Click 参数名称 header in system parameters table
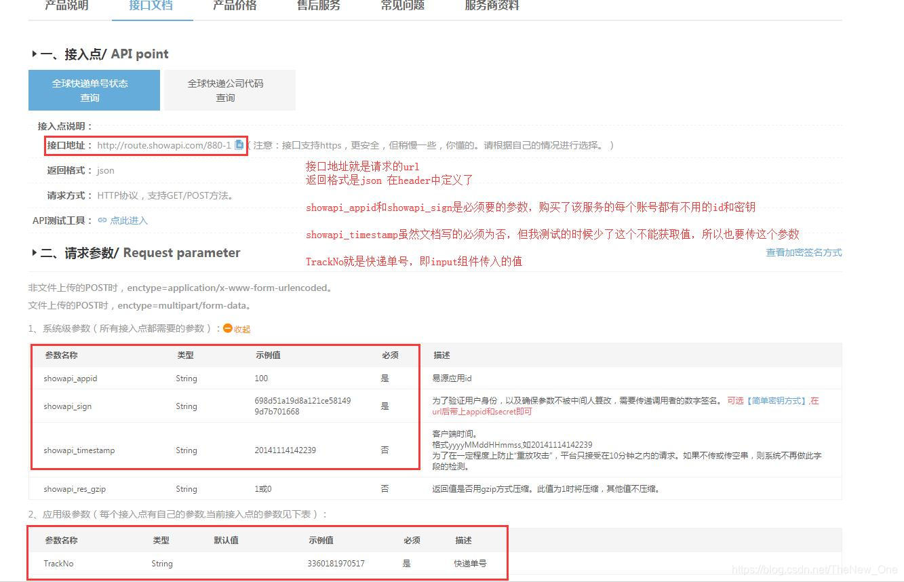This screenshot has width=904, height=582. coord(62,355)
